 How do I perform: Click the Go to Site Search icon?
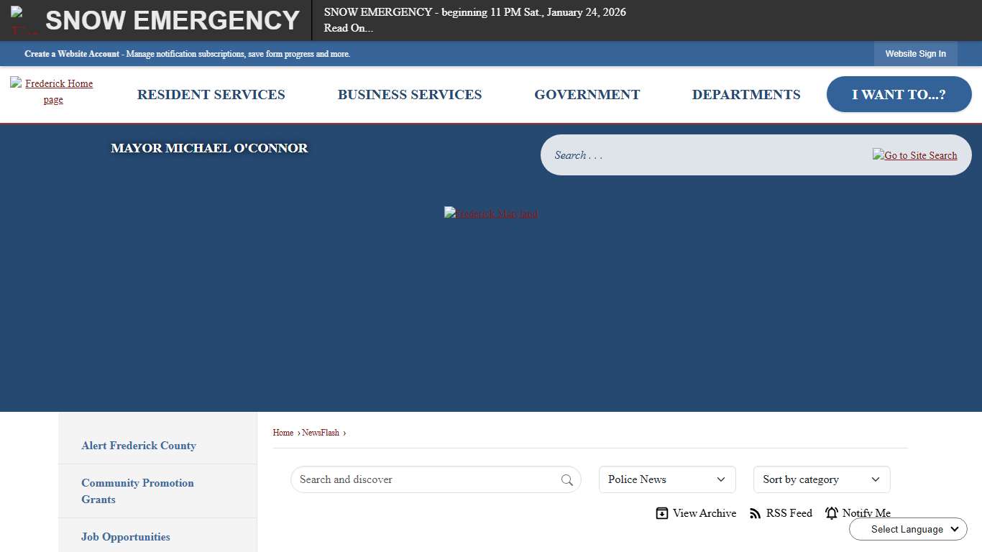[x=914, y=155]
